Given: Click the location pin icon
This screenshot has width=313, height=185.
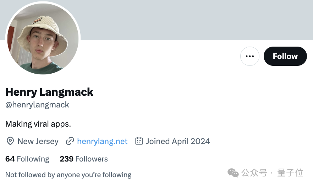Looking at the screenshot, I should [10, 141].
